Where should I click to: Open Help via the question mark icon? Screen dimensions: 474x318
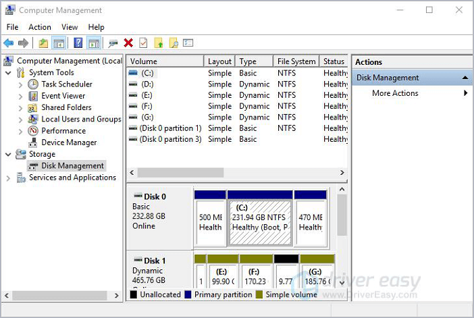click(78, 43)
